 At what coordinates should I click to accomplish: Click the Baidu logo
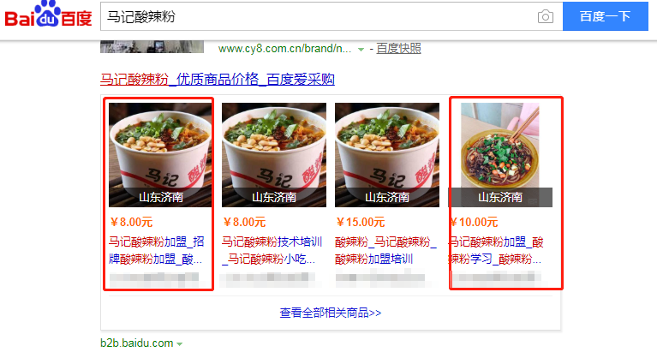pyautogui.click(x=48, y=15)
